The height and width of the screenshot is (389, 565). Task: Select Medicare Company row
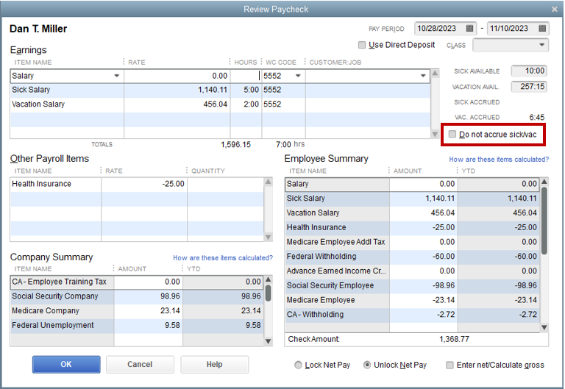click(x=137, y=311)
